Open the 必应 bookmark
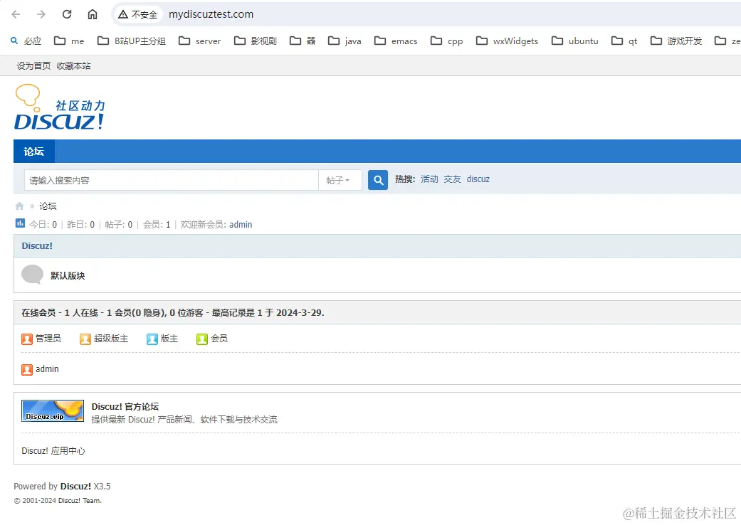The image size is (741, 525). point(26,41)
